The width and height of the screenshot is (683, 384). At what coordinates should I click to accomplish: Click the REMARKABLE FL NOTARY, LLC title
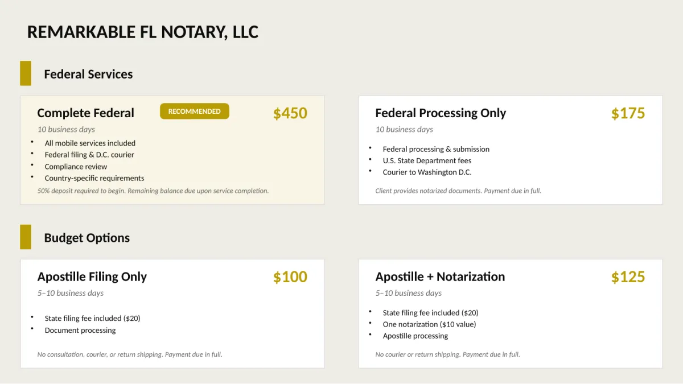tap(143, 32)
